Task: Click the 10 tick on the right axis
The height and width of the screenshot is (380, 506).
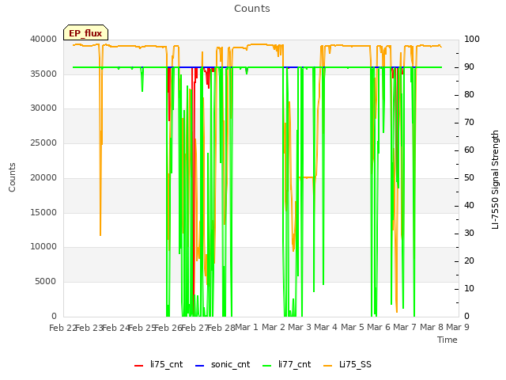Action: point(469,288)
